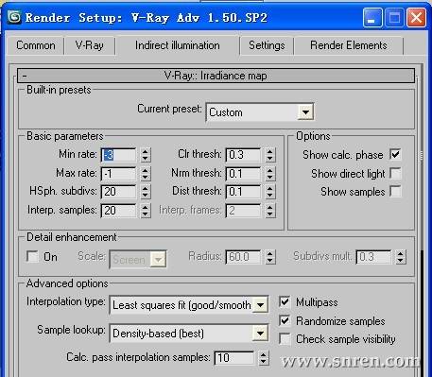Image resolution: width=432 pixels, height=377 pixels.
Task: Enable Show samples checkbox
Action: [x=395, y=191]
